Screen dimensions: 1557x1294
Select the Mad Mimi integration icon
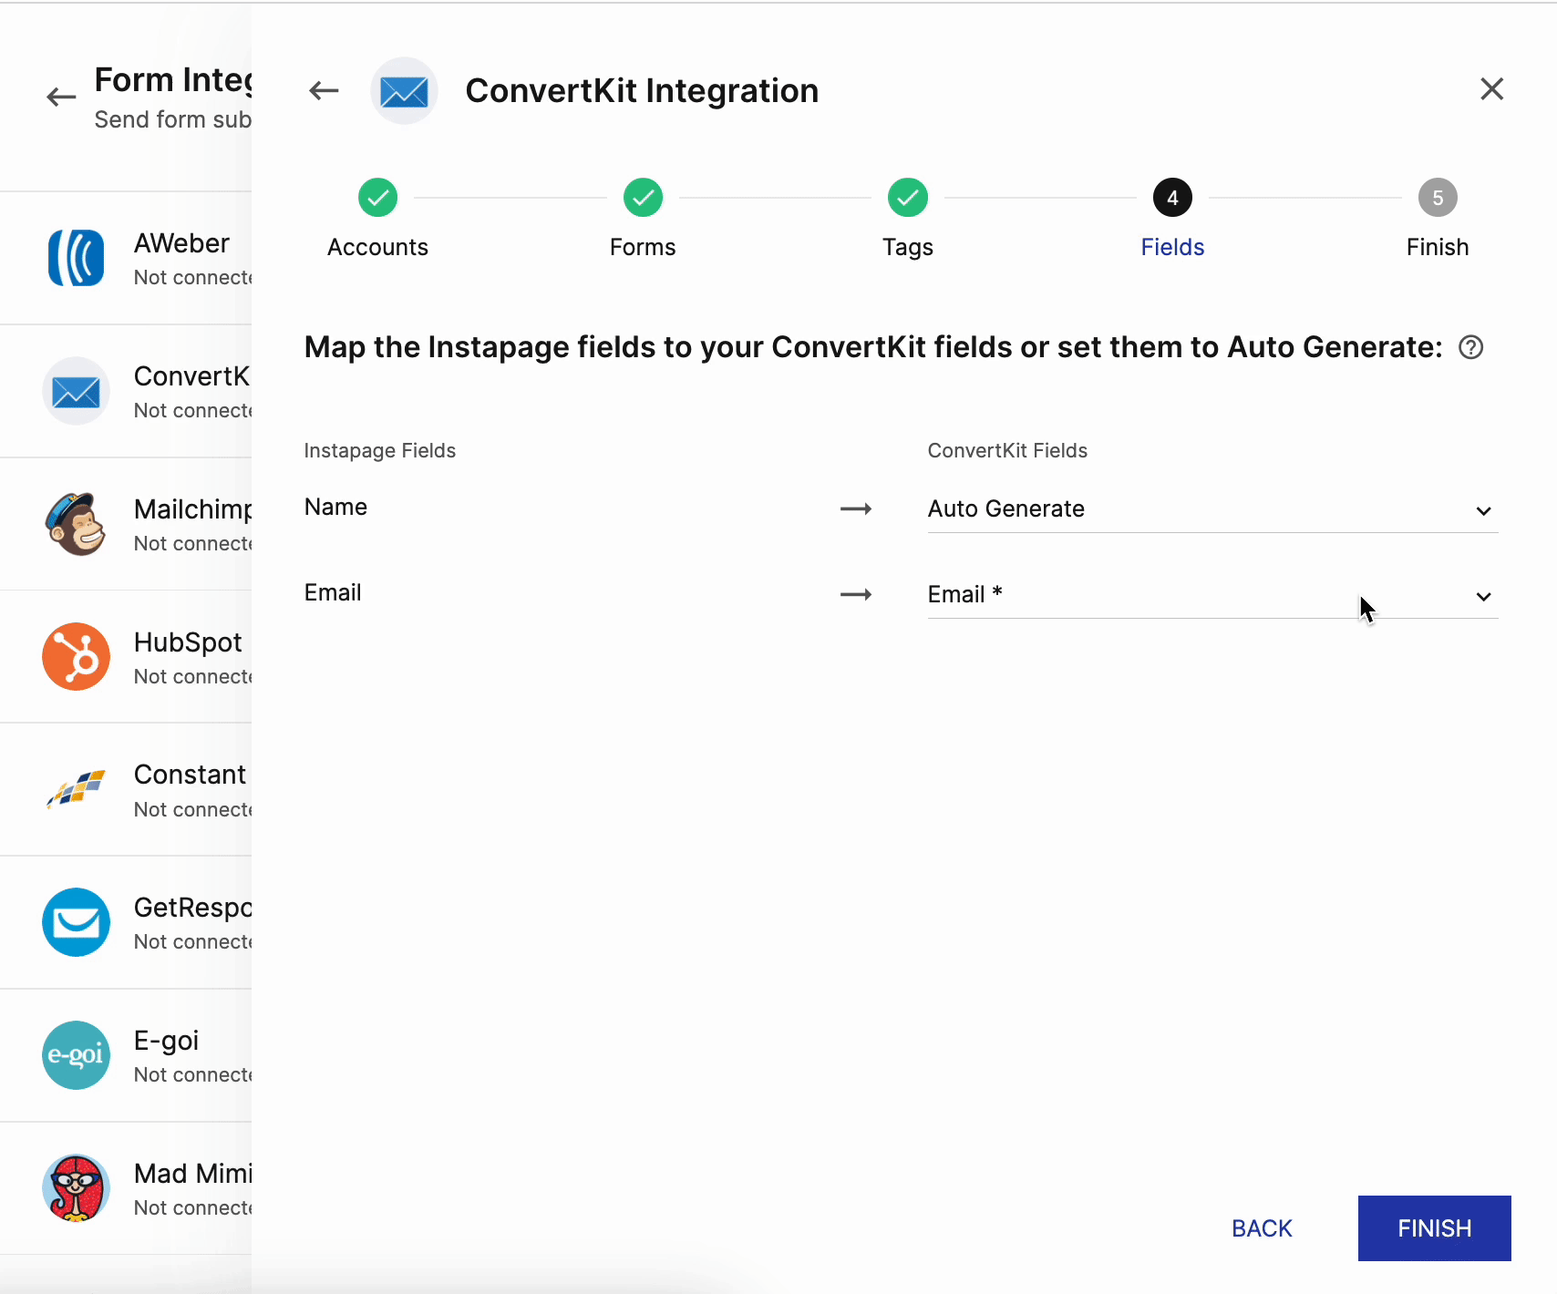pyautogui.click(x=76, y=1188)
